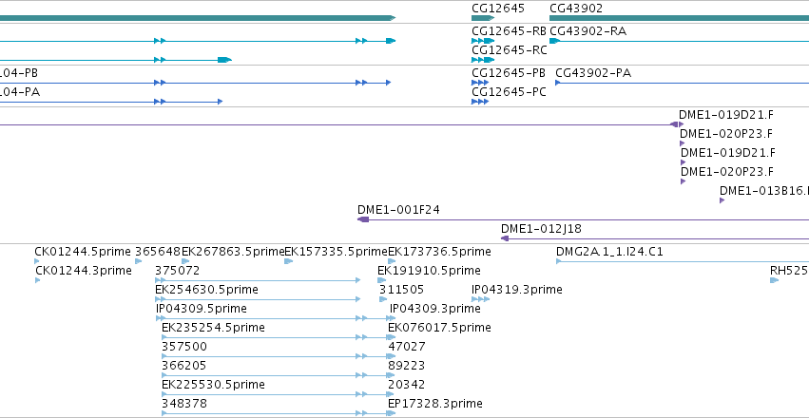Click the IP04319.3prime label

click(x=517, y=290)
